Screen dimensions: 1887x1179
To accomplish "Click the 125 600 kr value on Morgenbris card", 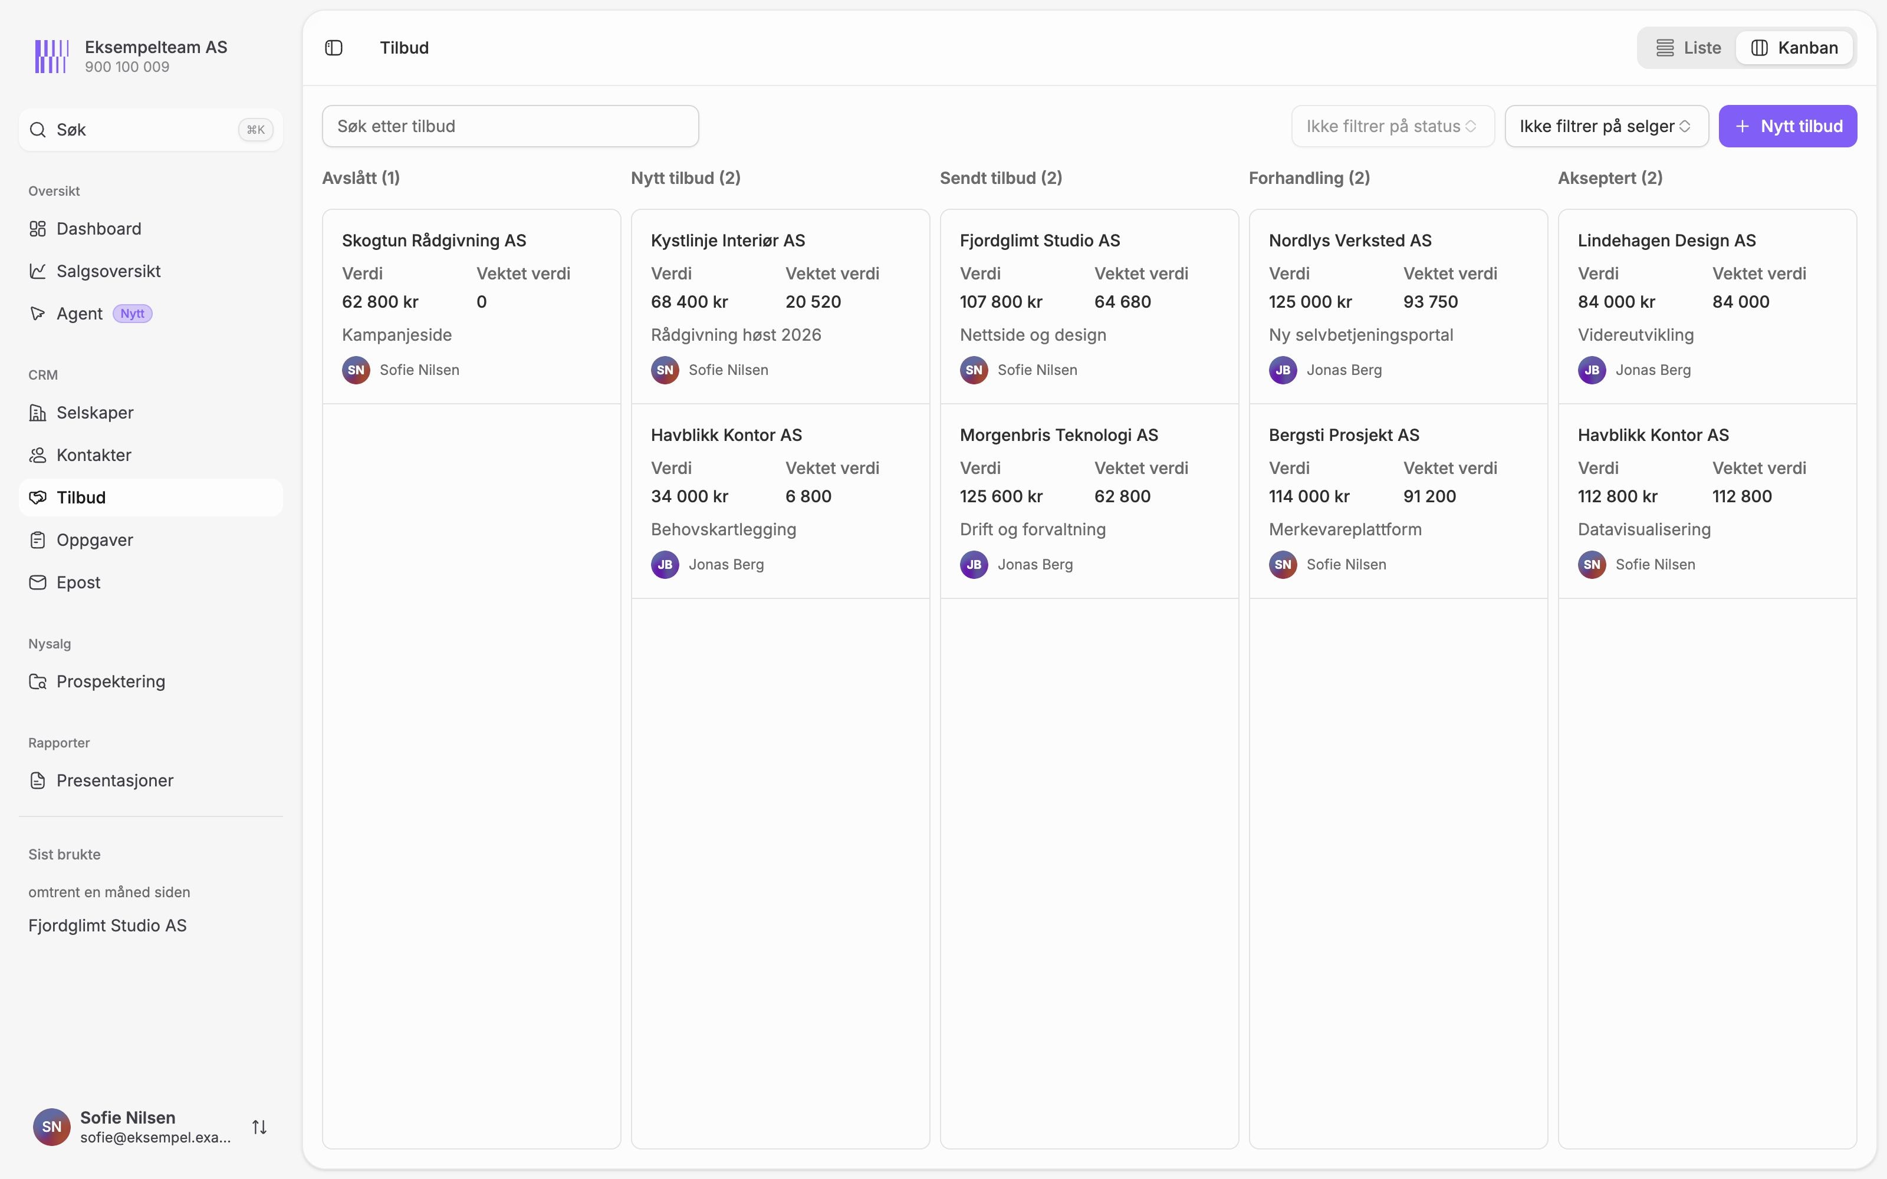I will [x=1001, y=497].
